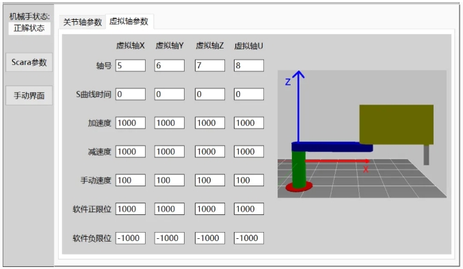Select the 加速度 field for 虚拟轴Z
463x269 pixels.
210,123
